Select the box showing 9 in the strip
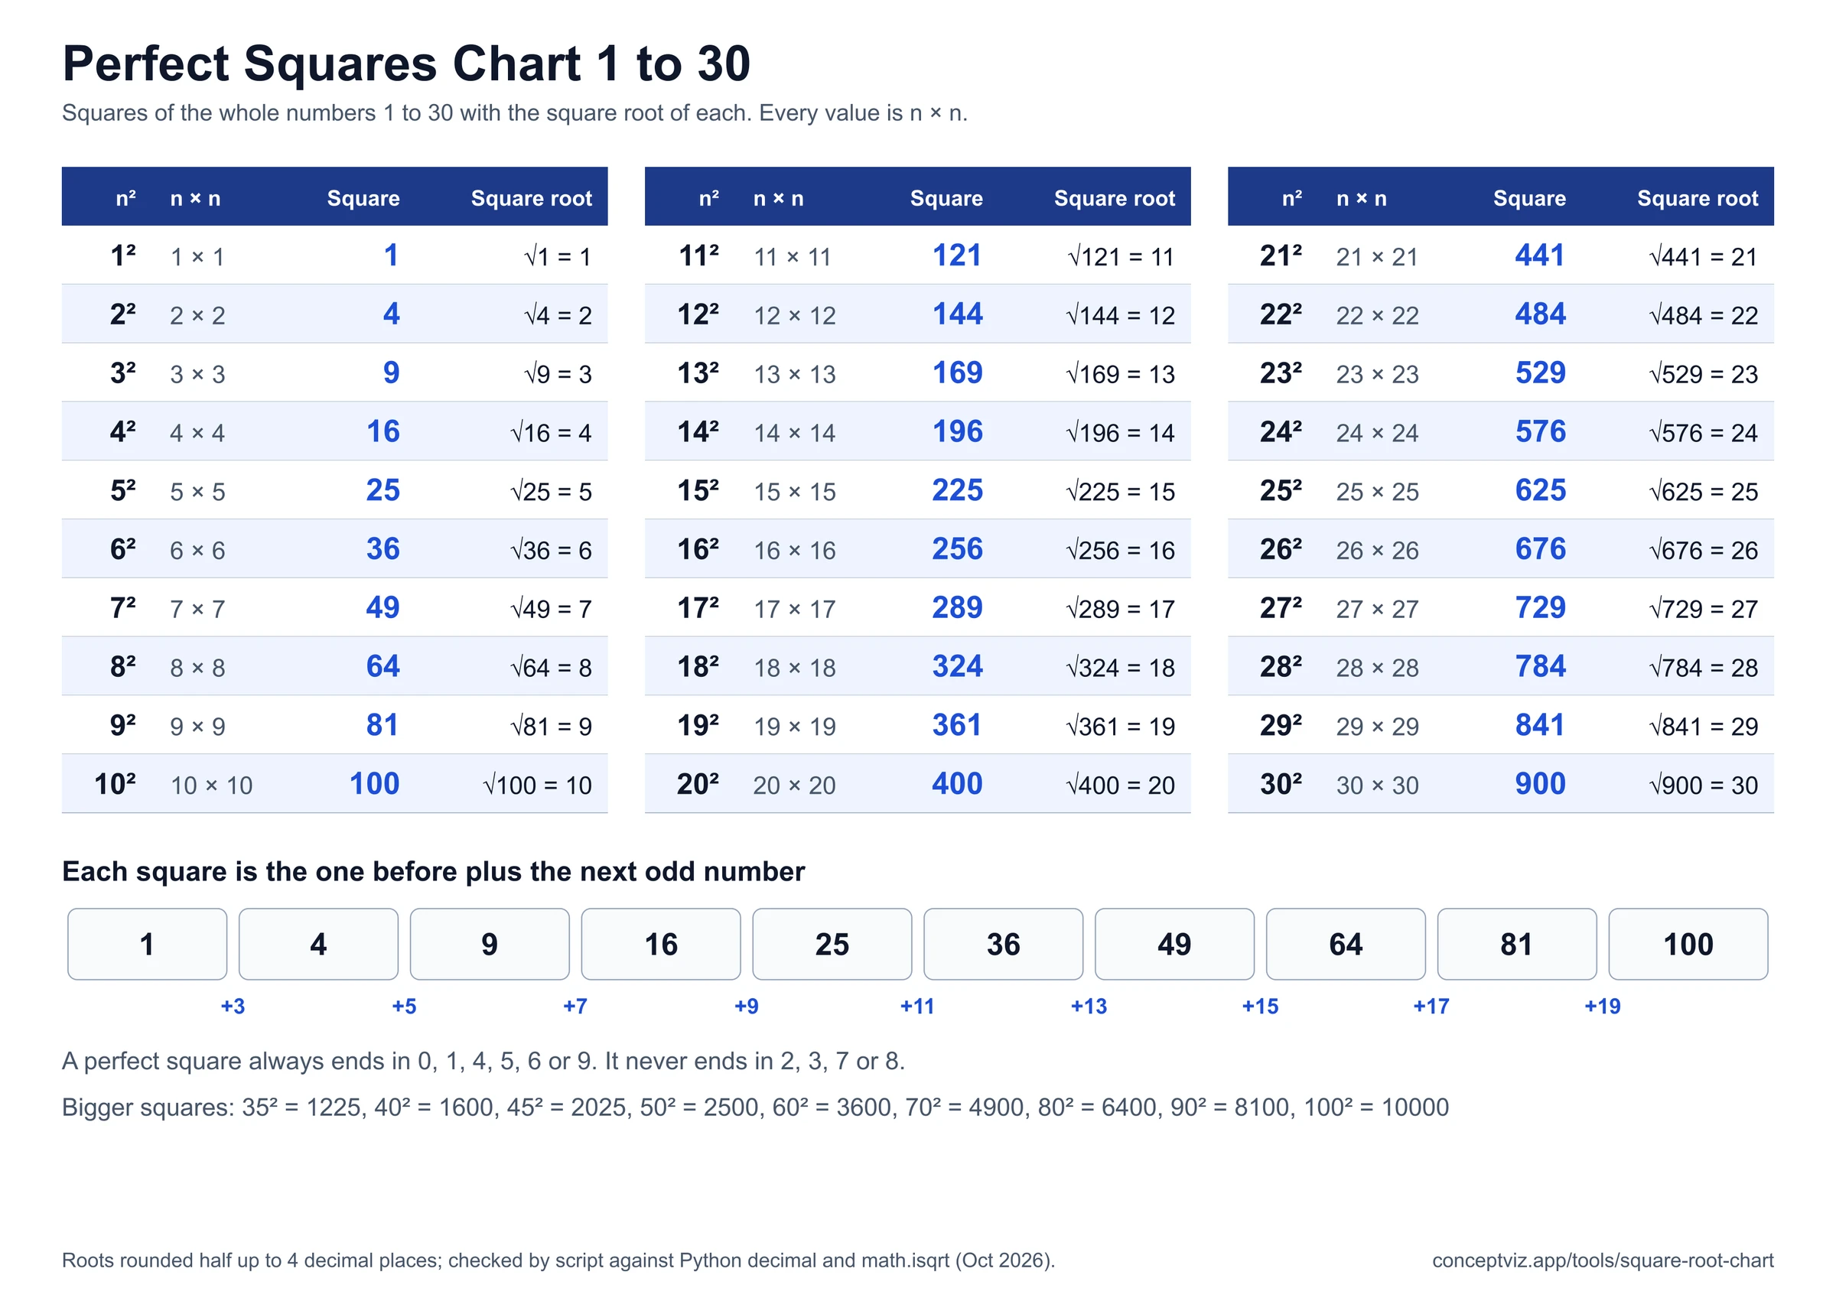Viewport: 1836px width, 1298px height. (x=490, y=945)
